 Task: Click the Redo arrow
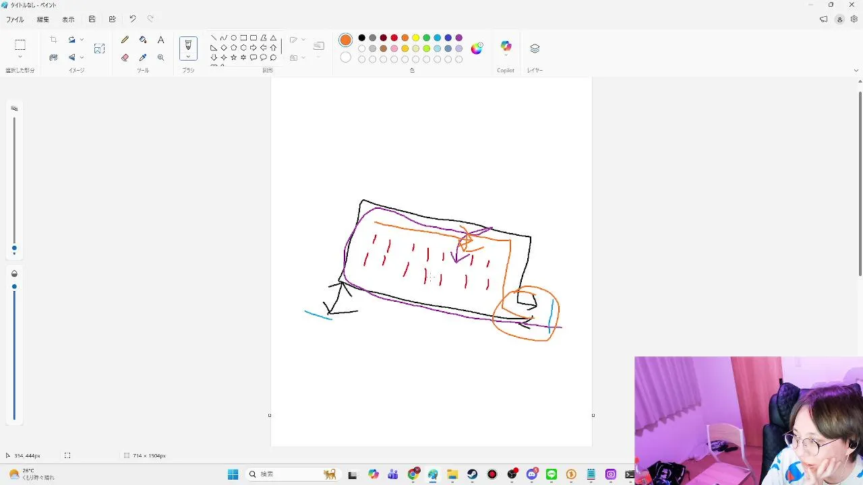click(150, 20)
